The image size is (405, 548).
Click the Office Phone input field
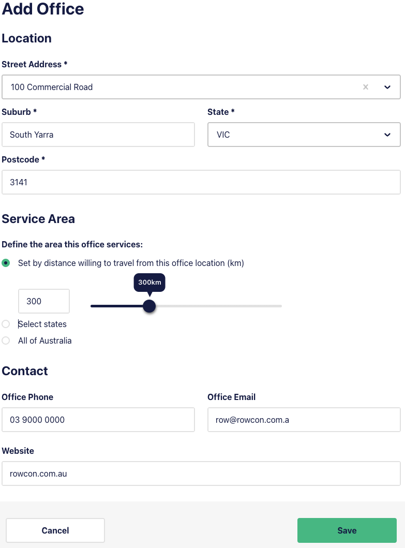coord(98,420)
